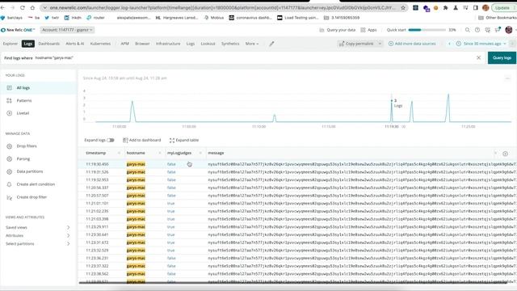This screenshot has width=517, height=291.
Task: Open the hostname column menu
Action: tap(160, 153)
